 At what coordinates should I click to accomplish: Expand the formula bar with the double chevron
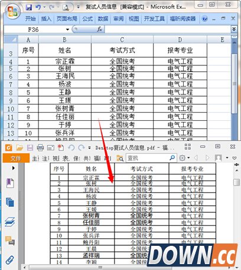(x=234, y=29)
